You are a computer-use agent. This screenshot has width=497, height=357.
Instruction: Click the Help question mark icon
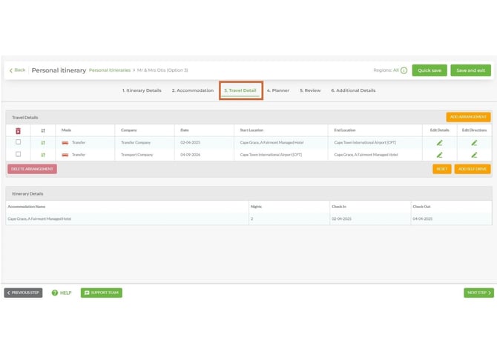coord(55,293)
